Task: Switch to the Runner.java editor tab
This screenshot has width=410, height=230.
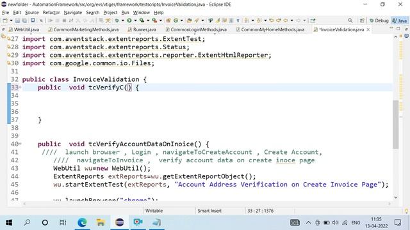Action: [x=142, y=29]
